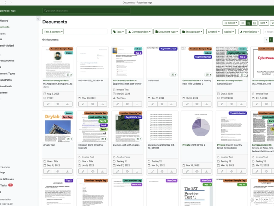Open Users & Groups in the sidebar
The height and width of the screenshot is (206, 274).
coord(7,179)
